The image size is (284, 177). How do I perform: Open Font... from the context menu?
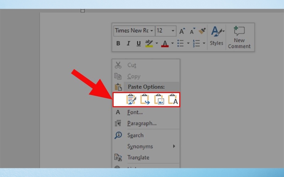pyautogui.click(x=135, y=112)
